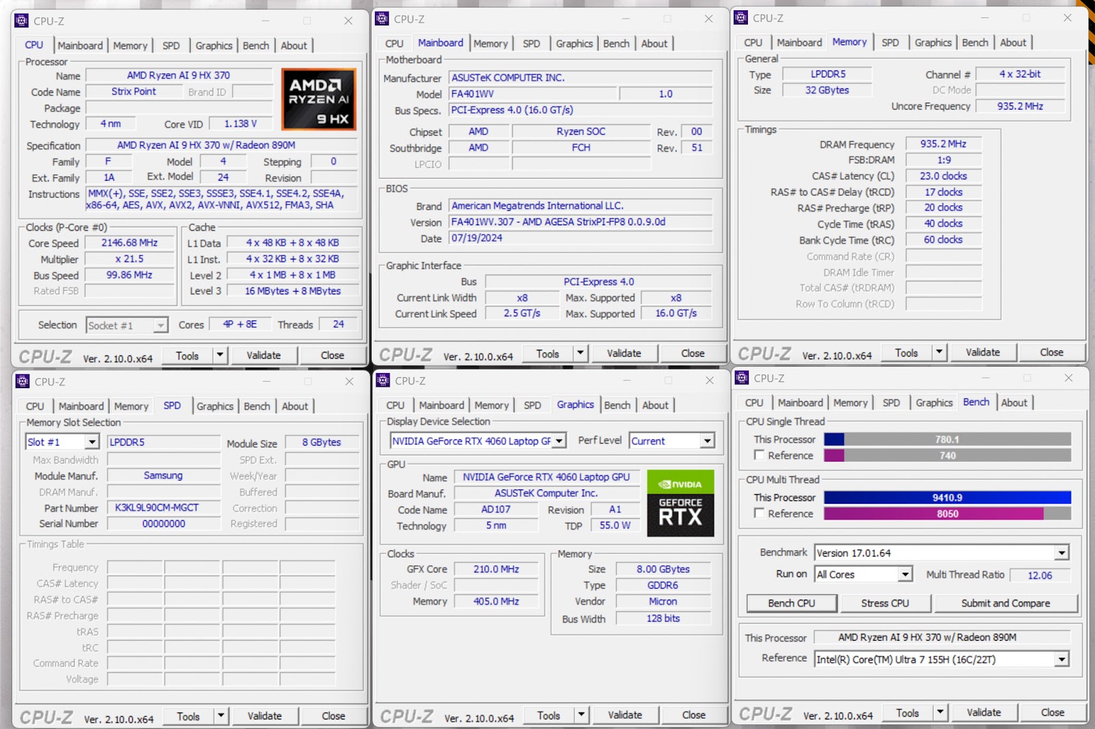
Task: Open the display device selection dropdown
Action: (559, 442)
